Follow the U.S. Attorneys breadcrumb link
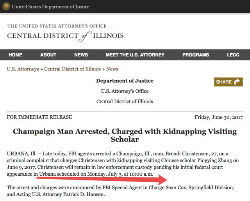The width and height of the screenshot is (250, 201). [23, 69]
